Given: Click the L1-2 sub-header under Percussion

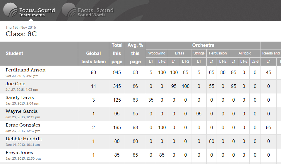Looking at the screenshot, I should tap(223, 61).
